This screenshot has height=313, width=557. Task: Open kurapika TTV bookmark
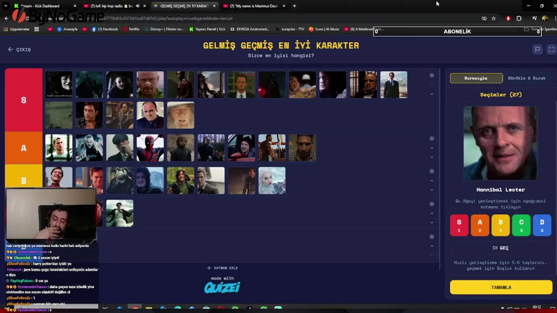290,29
